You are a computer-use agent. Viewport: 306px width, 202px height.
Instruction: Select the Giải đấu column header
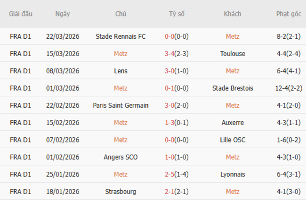[x=20, y=14]
